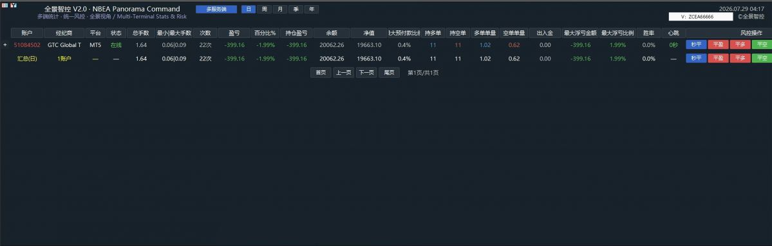
Task: Select the 日 daily period tab
Action: [249, 10]
